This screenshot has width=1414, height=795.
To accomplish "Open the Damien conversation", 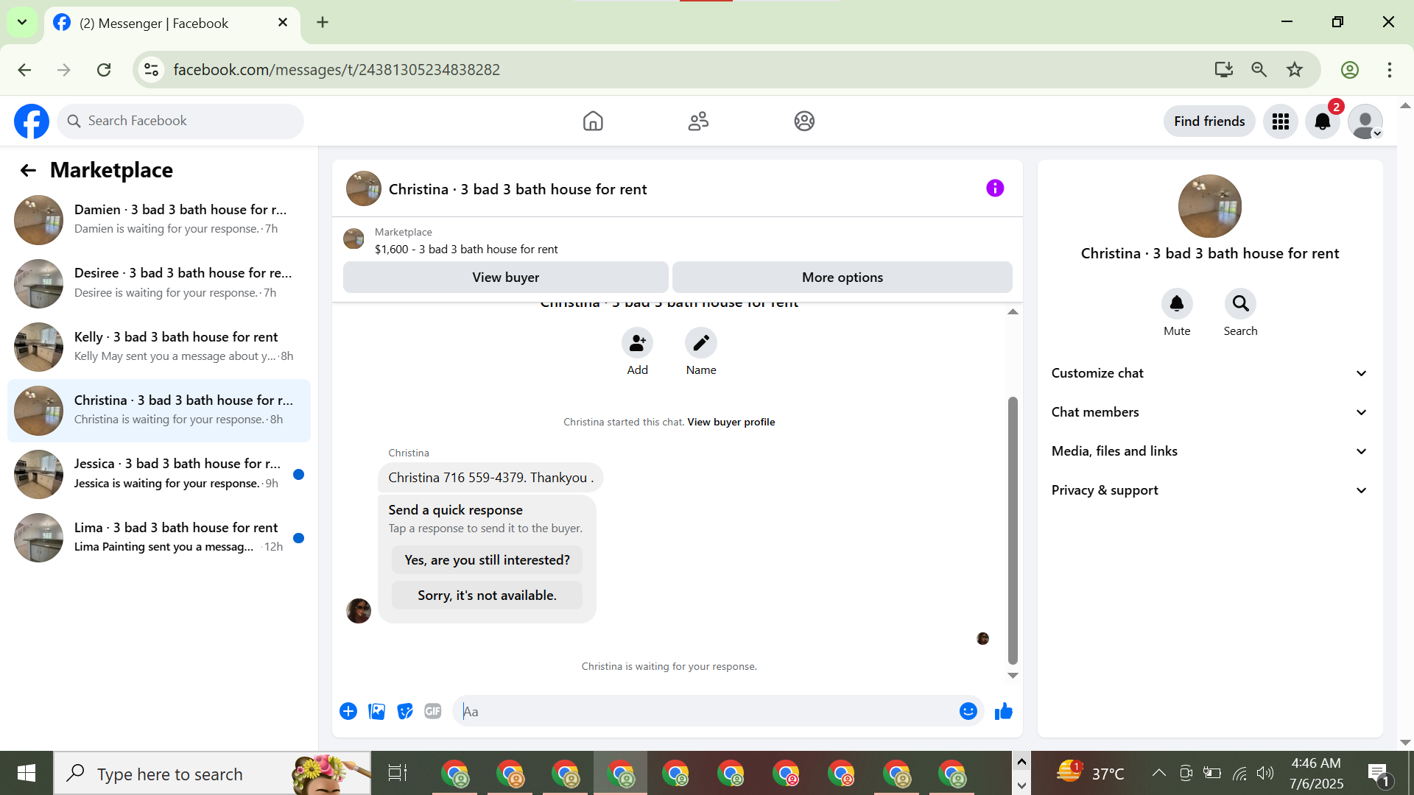I will coord(159,219).
